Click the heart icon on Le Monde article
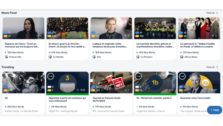This screenshot has height=126, width=223. [x=81, y=36]
